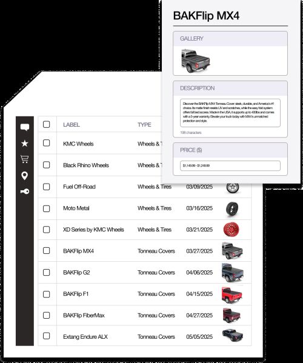Check the BAKFlip F1 row checkbox
The height and width of the screenshot is (363, 303).
coord(47,295)
